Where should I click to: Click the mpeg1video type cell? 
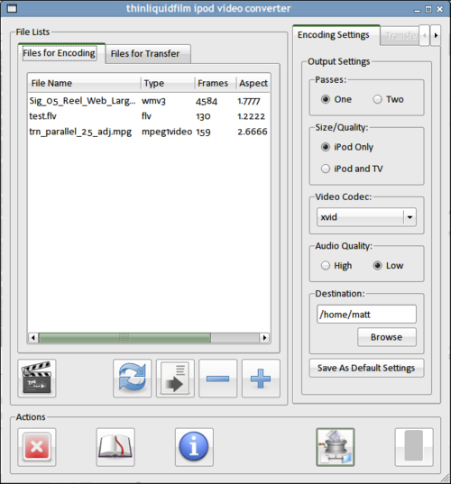coord(167,132)
